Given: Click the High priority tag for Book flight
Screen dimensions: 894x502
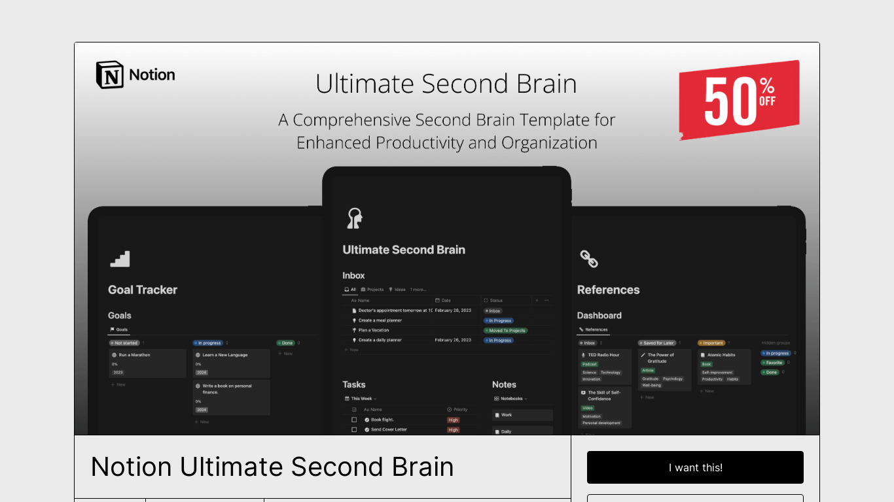Looking at the screenshot, I should pos(454,420).
